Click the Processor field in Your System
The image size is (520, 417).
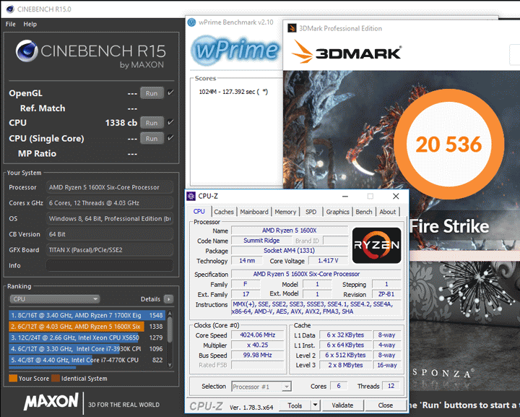point(110,187)
